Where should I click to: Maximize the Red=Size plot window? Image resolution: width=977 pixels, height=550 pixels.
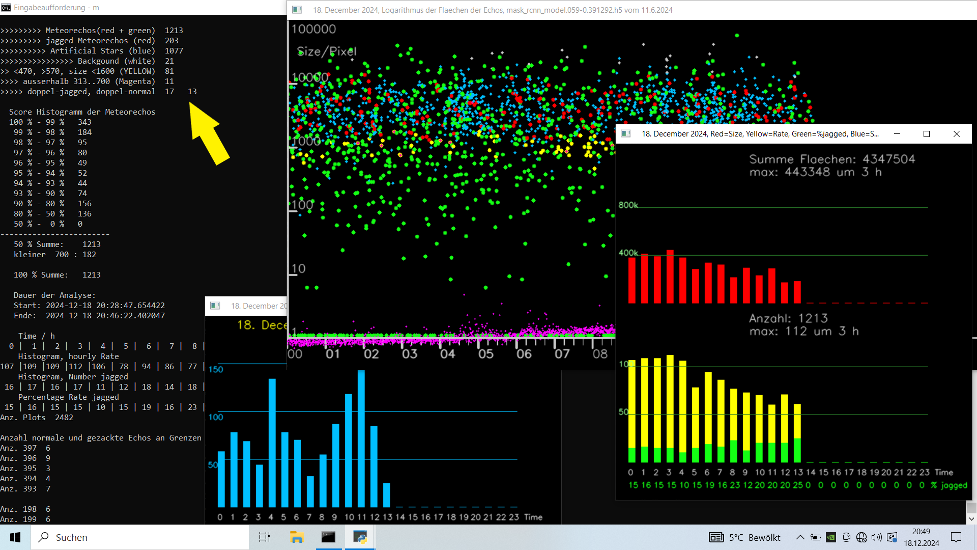click(x=927, y=133)
